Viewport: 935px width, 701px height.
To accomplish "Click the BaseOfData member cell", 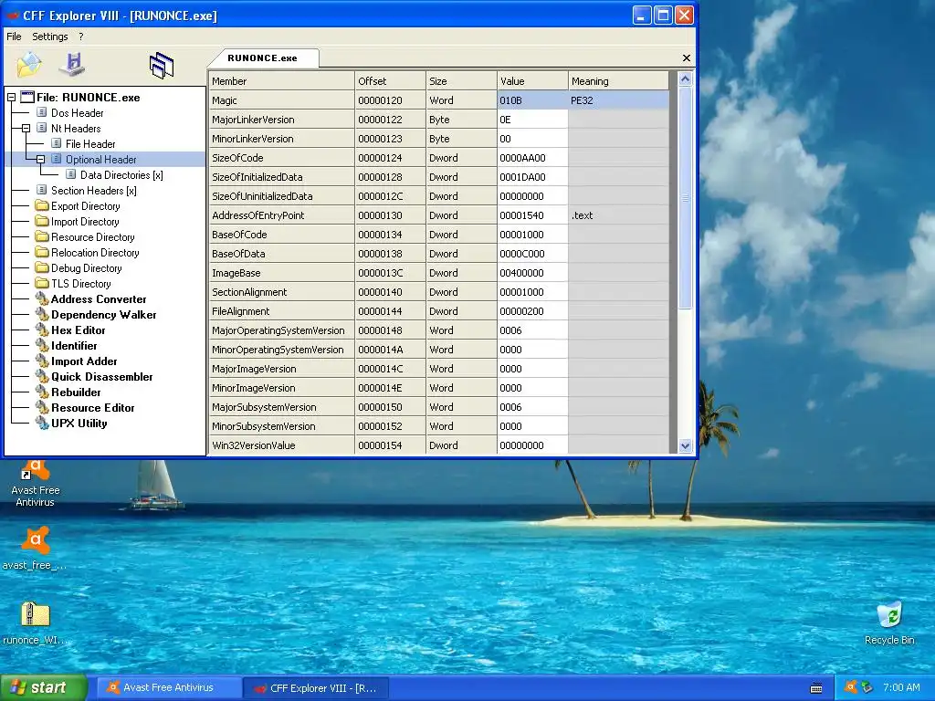I will tap(281, 254).
